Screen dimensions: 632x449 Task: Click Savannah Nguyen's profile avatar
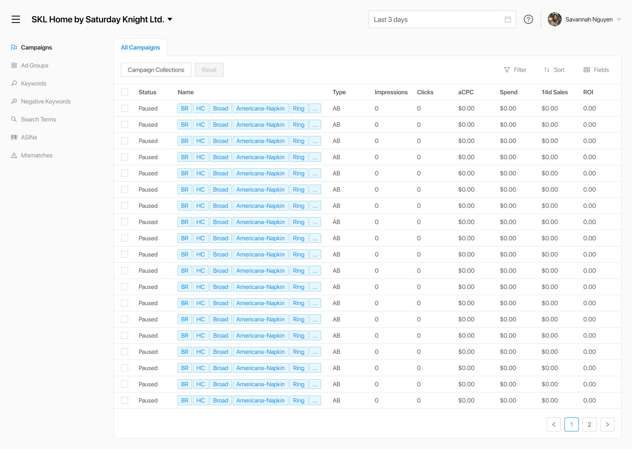(x=555, y=19)
